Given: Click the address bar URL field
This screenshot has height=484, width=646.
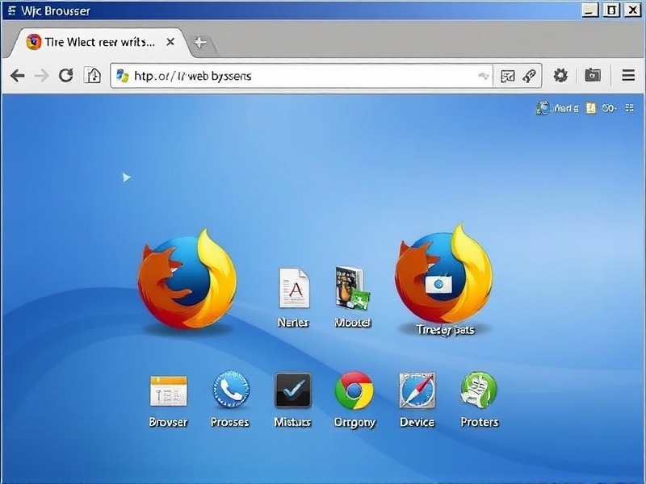Looking at the screenshot, I should click(301, 76).
